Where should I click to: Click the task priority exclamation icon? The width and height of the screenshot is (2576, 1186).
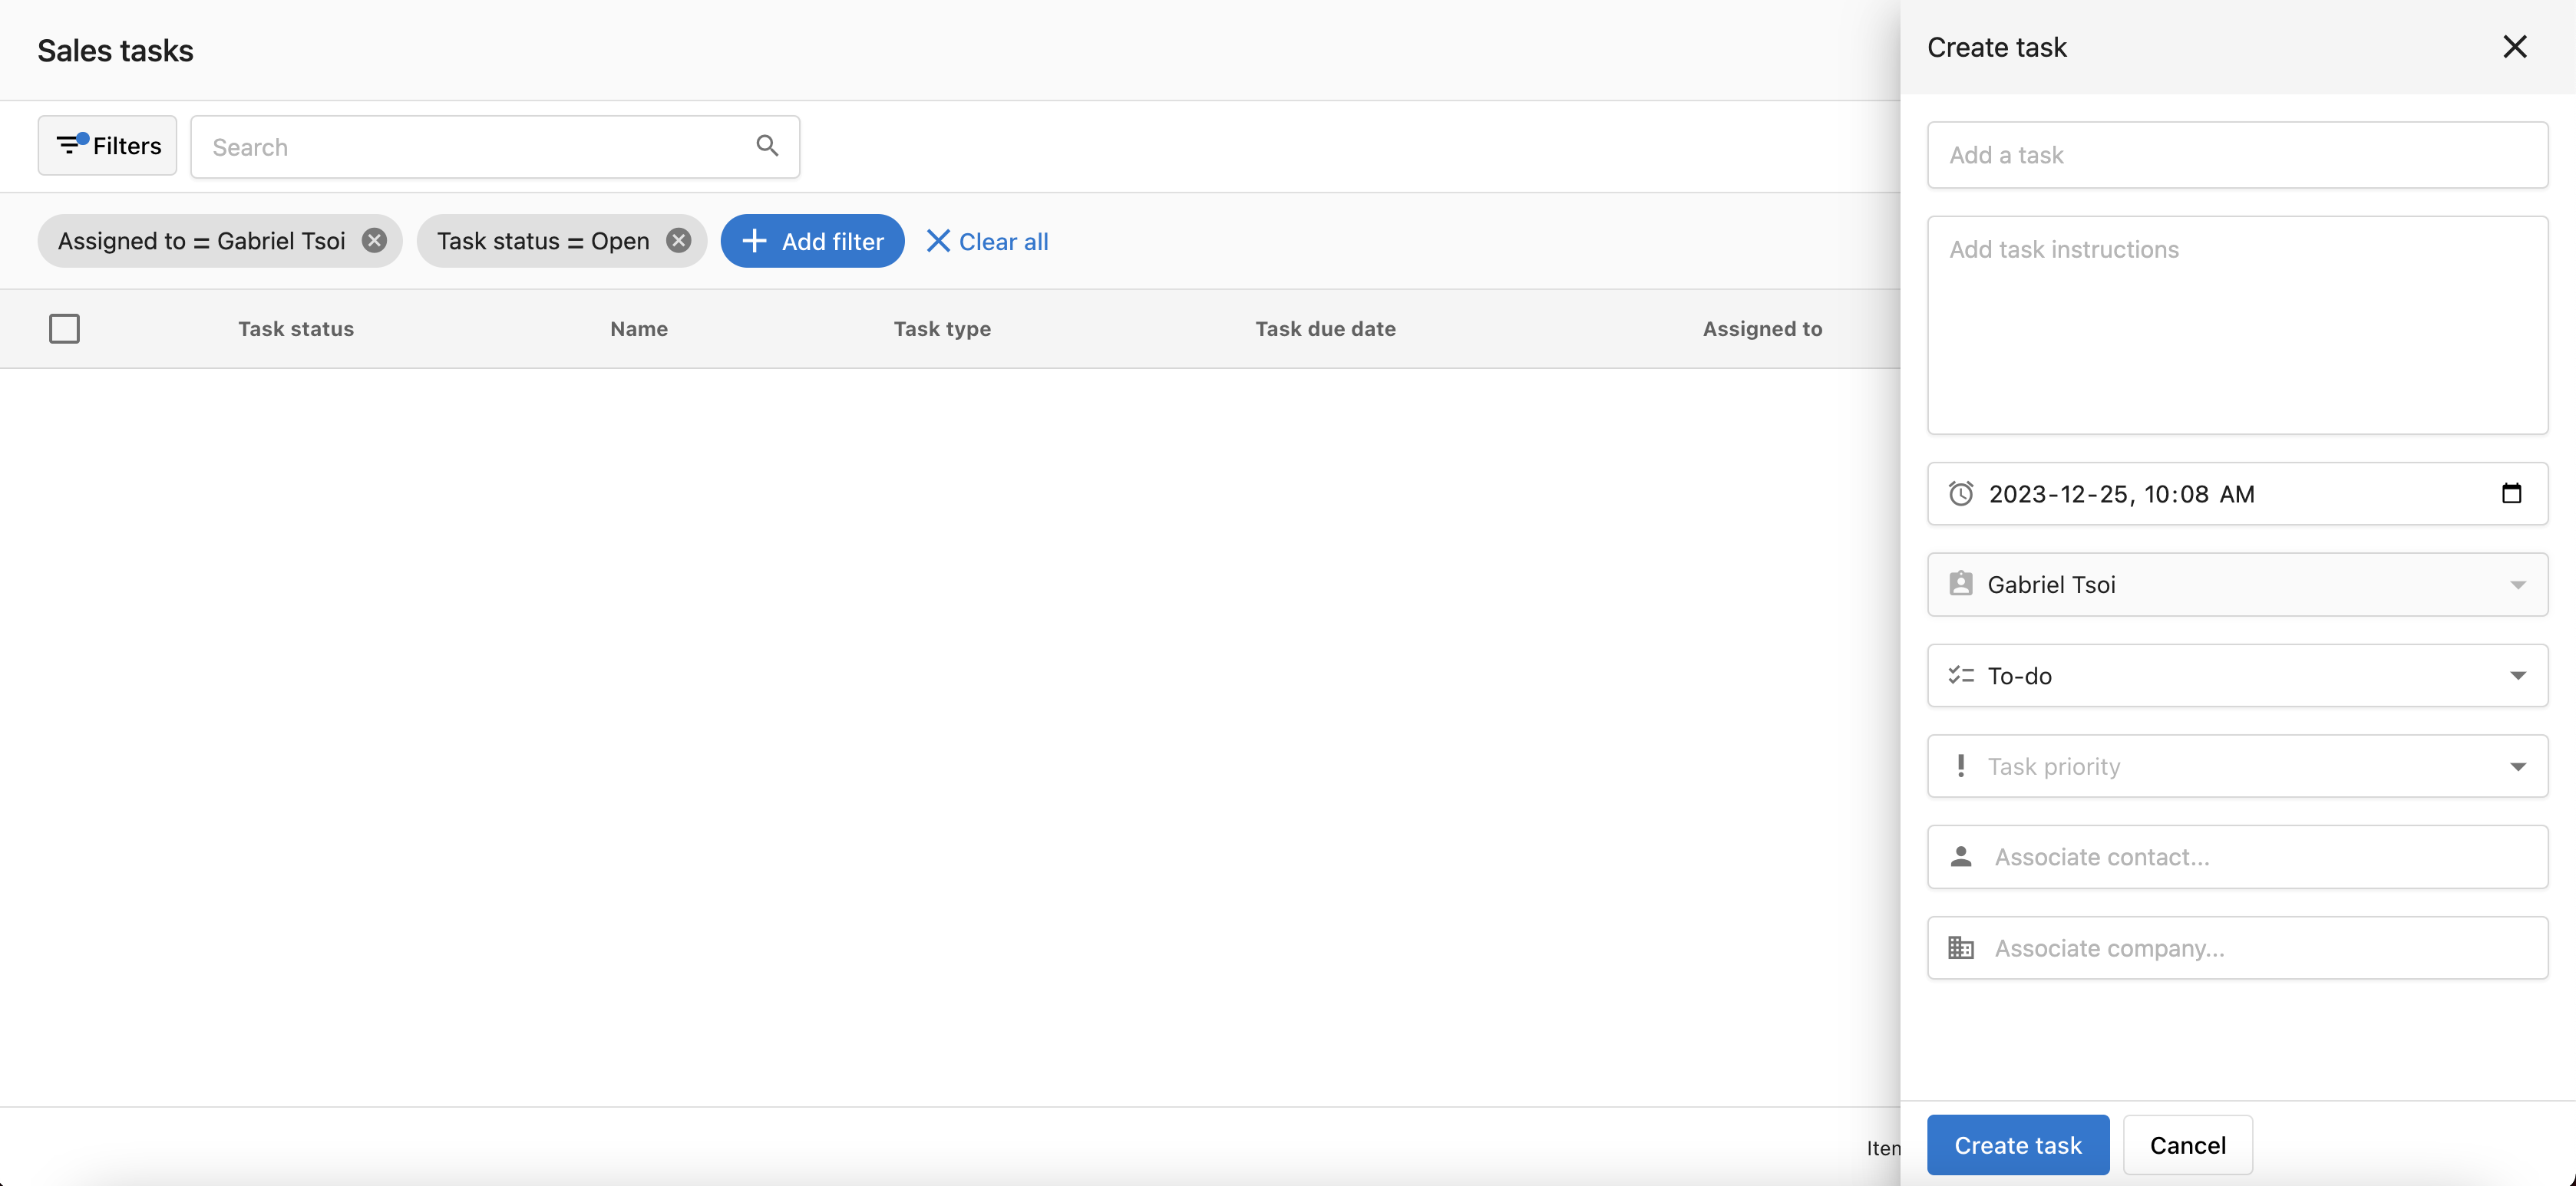tap(1961, 766)
